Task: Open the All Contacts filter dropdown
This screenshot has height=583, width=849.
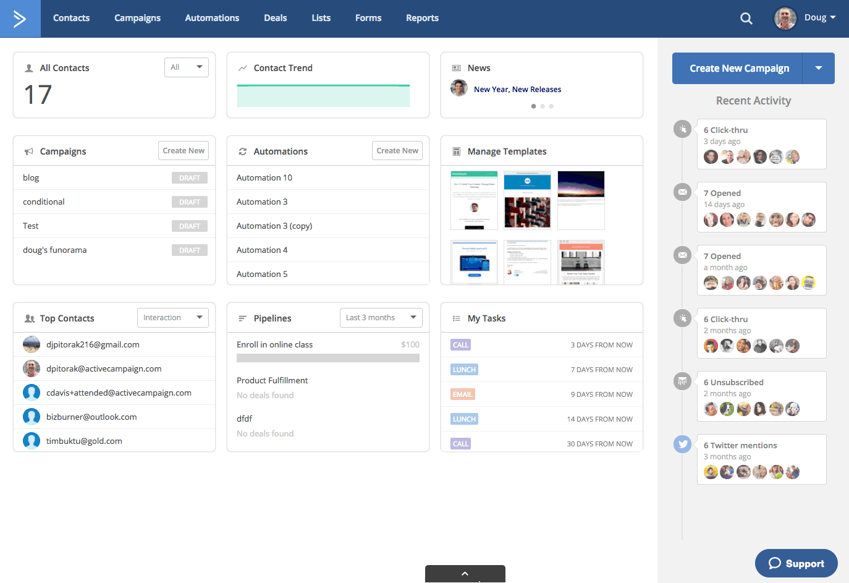Action: pos(186,67)
